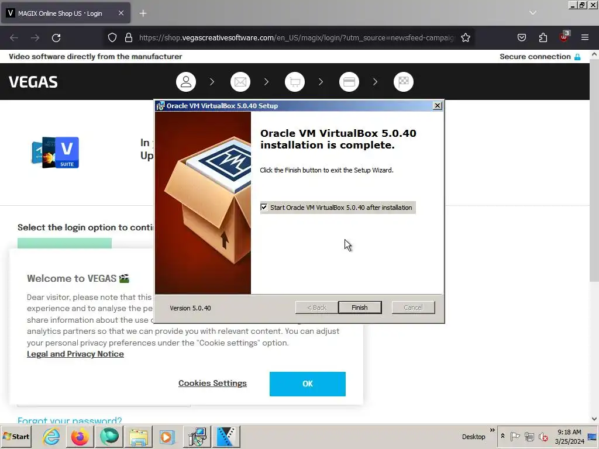Click the taskbar clock showing 9:18 AM
The height and width of the screenshot is (449, 599).
pos(569,436)
